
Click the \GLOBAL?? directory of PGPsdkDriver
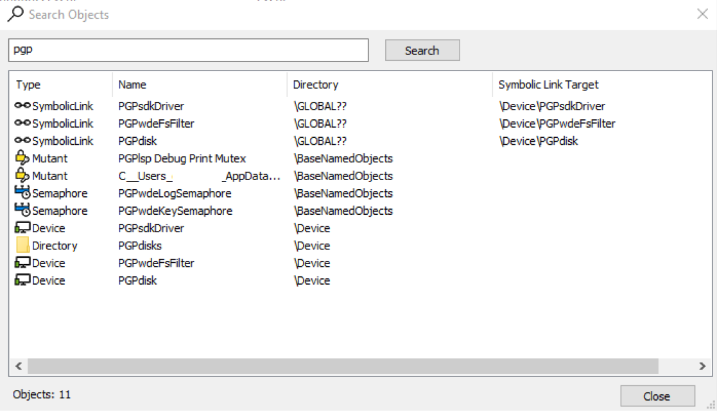[x=320, y=106]
